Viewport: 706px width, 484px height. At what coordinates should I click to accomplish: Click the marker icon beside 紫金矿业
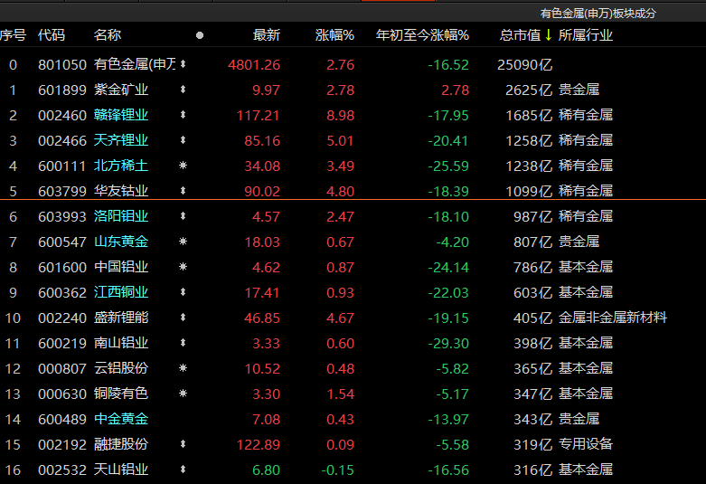click(x=183, y=90)
